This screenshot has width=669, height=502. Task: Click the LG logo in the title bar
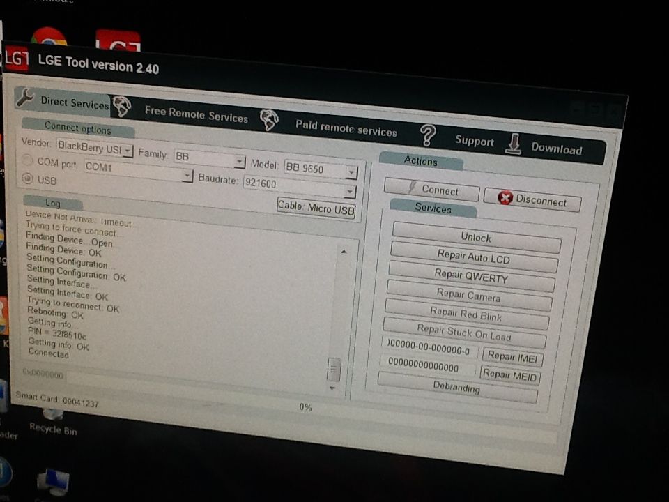[x=16, y=59]
